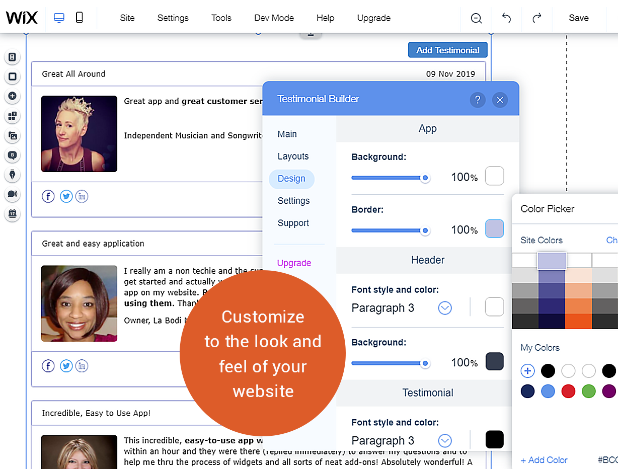This screenshot has height=469, width=618.
Task: Open the App Background color swatch
Action: point(494,176)
